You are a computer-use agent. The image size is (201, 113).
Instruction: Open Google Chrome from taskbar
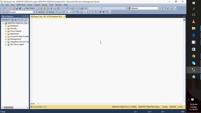(193, 56)
